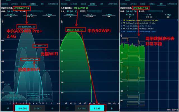Click the 17 / 6 network count in left panel
The height and width of the screenshot is (112, 179).
click(30, 15)
